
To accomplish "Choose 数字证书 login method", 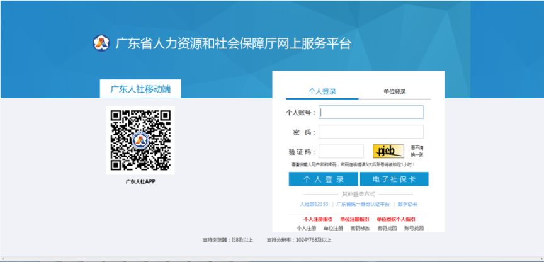I will (407, 204).
